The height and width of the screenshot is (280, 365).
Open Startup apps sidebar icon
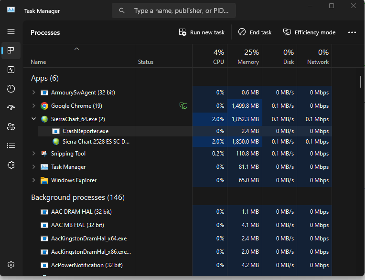click(11, 107)
